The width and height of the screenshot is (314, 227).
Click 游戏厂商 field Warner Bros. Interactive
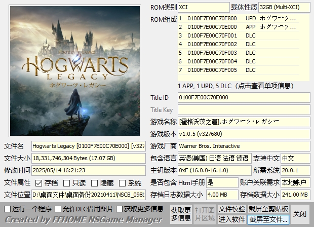coord(244,146)
